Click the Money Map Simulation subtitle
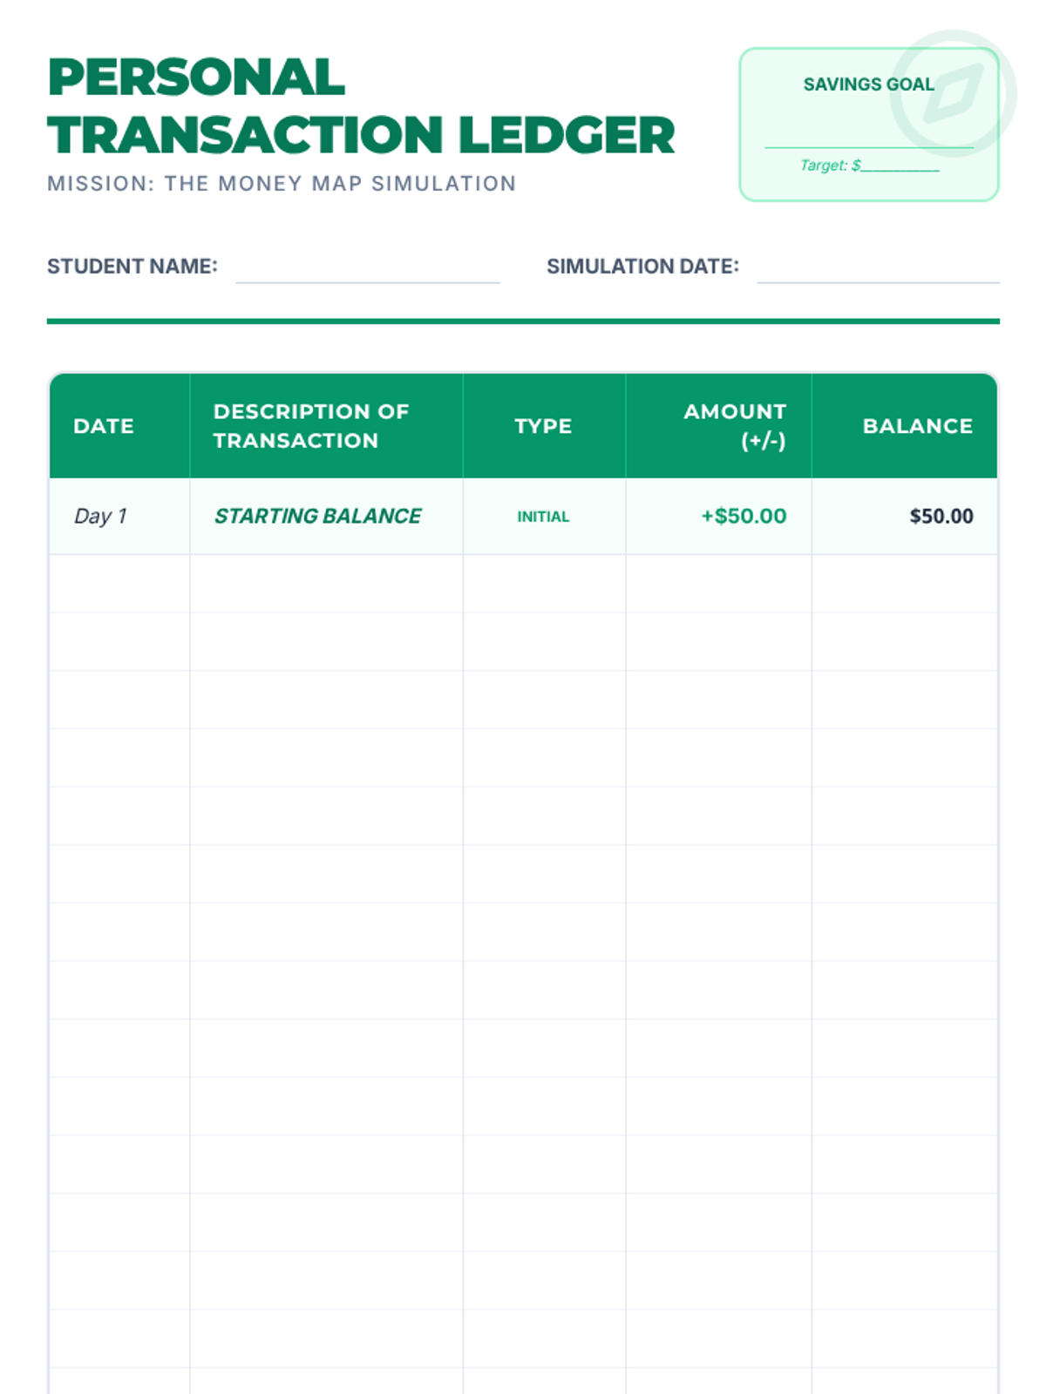 (x=282, y=184)
